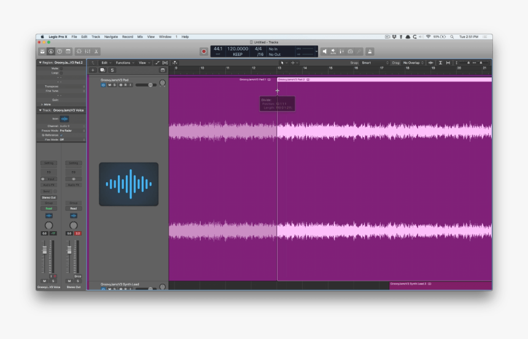Open the Mix menu
This screenshot has height=339, width=528.
[x=140, y=37]
